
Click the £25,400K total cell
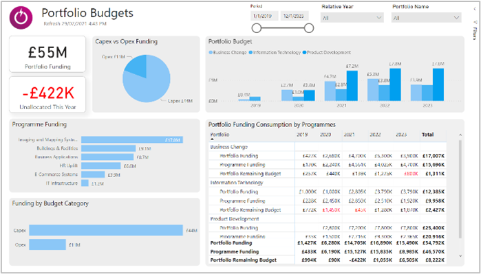tap(433, 228)
